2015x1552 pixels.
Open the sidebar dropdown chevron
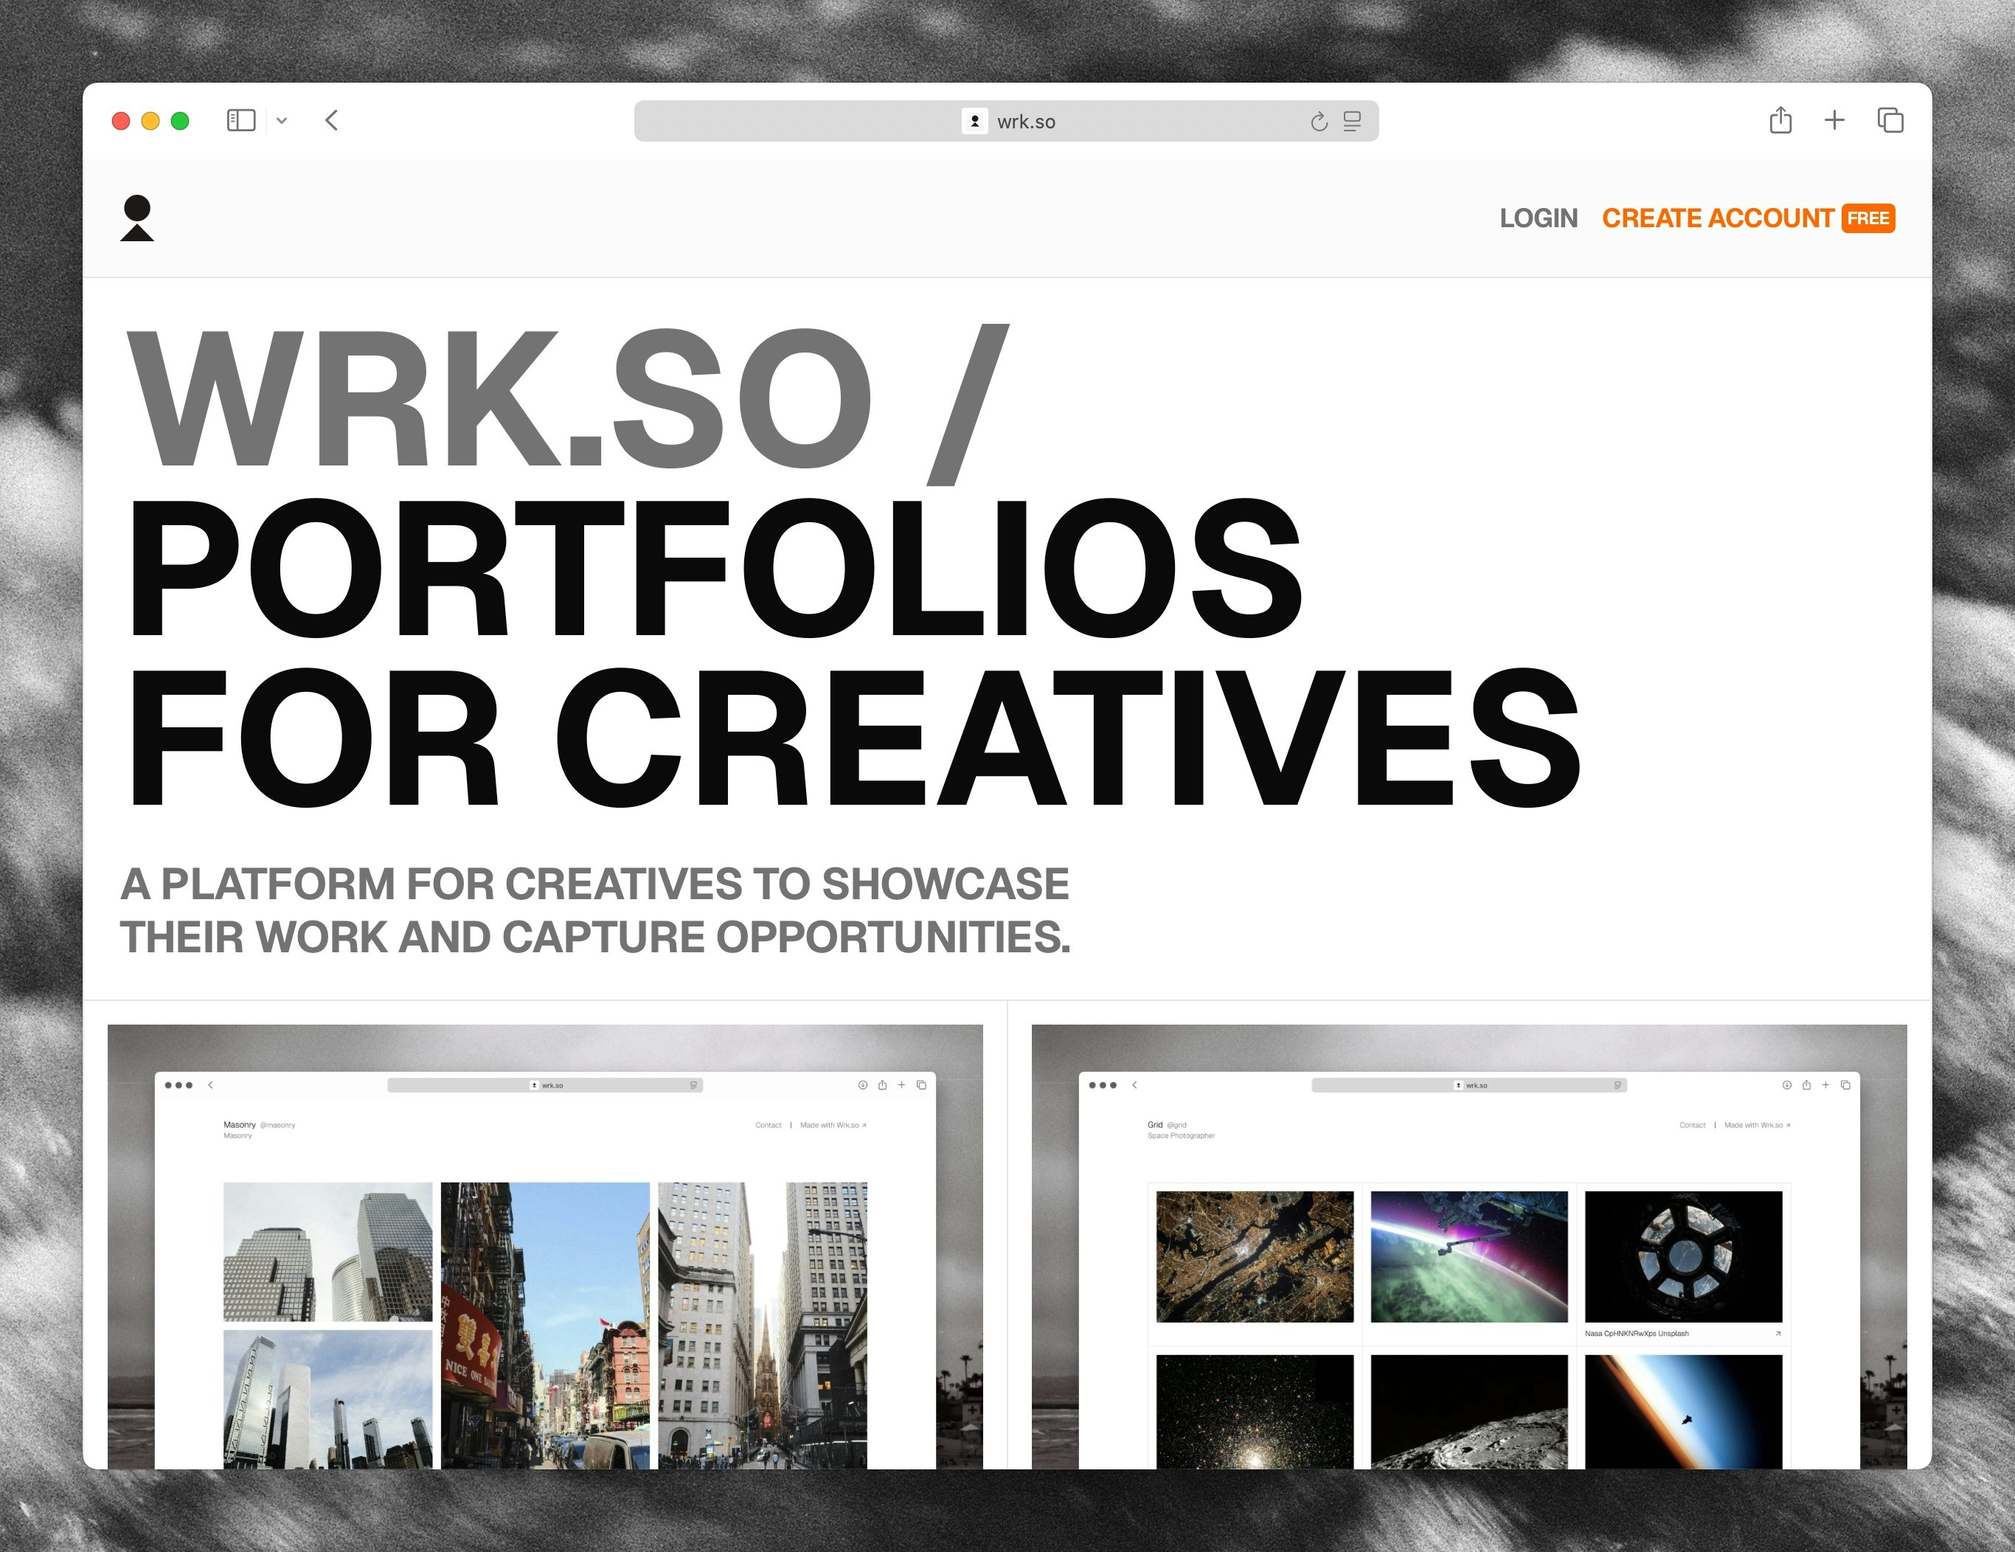tap(282, 121)
